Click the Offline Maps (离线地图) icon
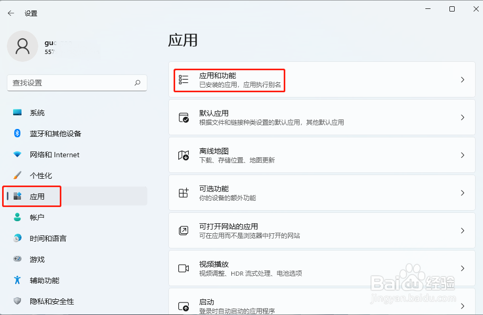Viewport: 483px width, 315px height. [x=184, y=155]
